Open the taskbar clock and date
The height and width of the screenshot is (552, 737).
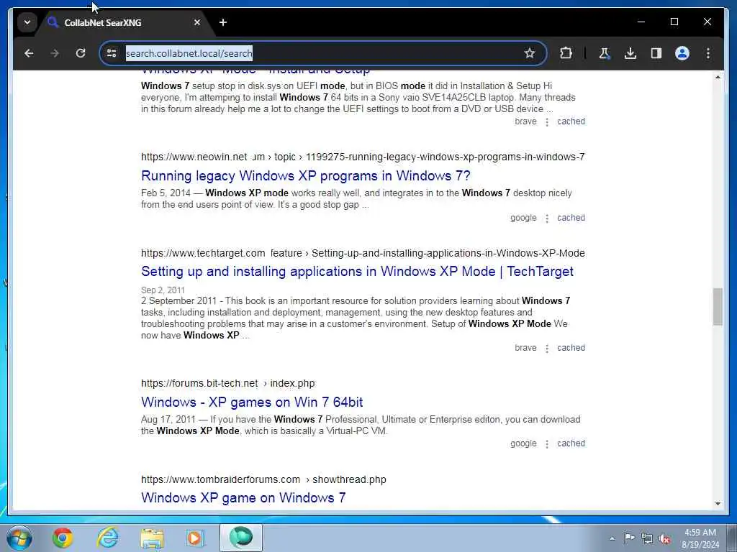coord(700,538)
